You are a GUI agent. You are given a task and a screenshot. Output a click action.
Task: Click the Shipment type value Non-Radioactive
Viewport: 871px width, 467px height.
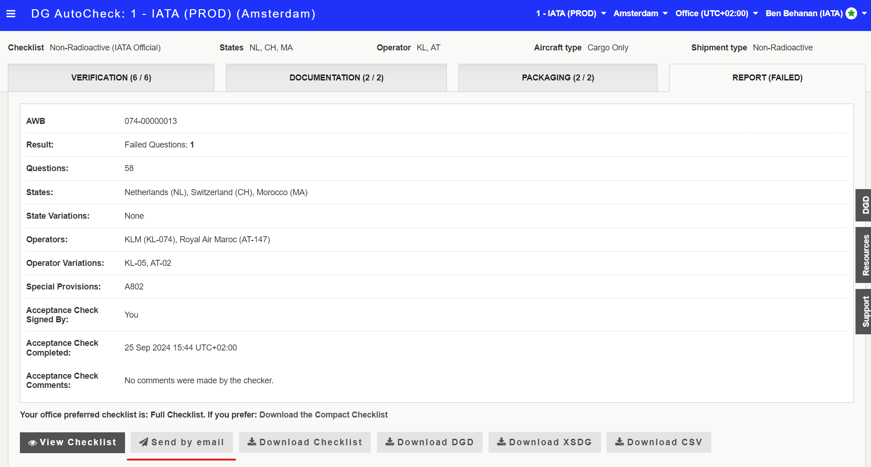point(783,48)
